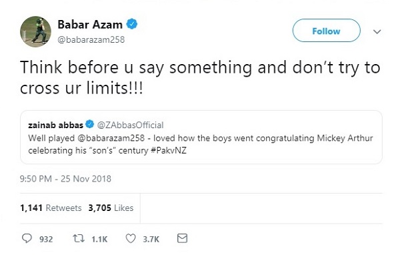Screen dimensions: 400x255
Task: Open the #PakvNZ hashtag
Action: pyautogui.click(x=169, y=150)
